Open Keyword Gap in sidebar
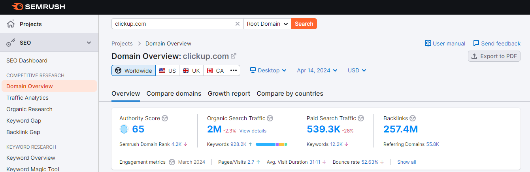530x172 pixels. click(x=24, y=121)
